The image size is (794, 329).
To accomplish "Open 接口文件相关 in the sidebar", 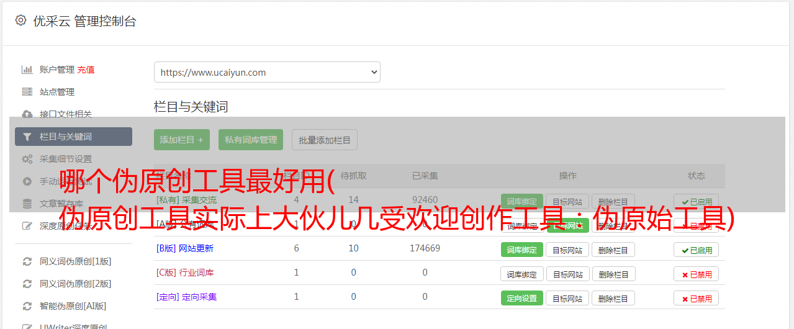I will (66, 114).
